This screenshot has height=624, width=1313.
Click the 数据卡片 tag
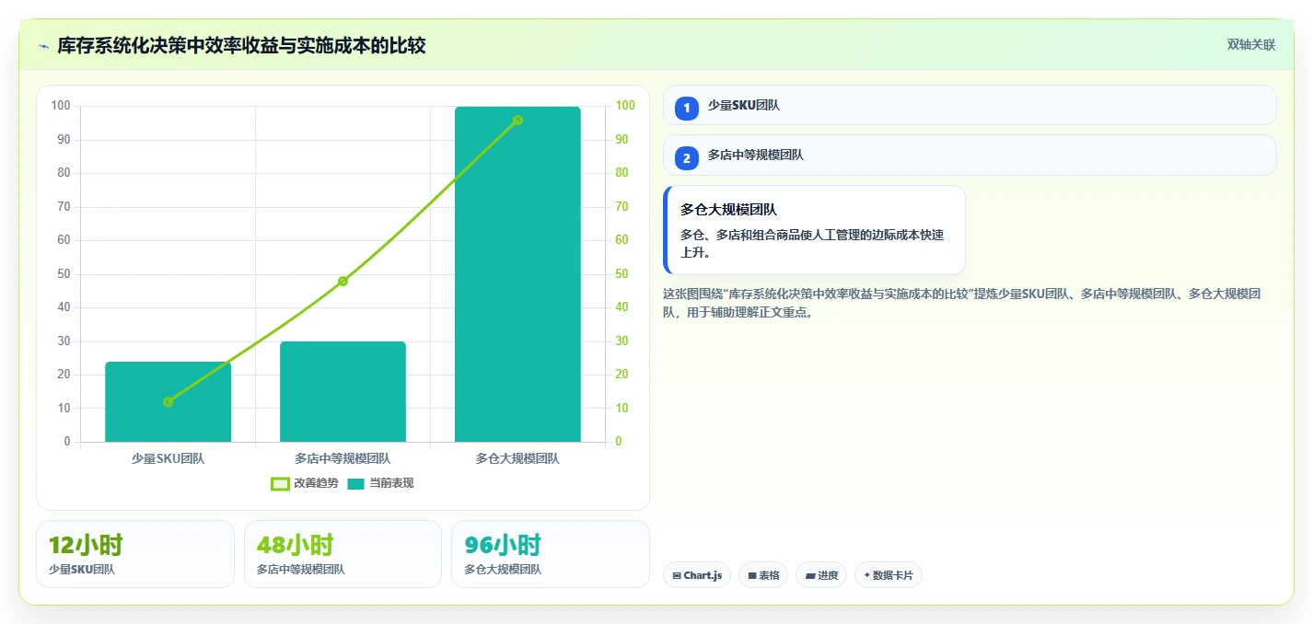(x=889, y=575)
